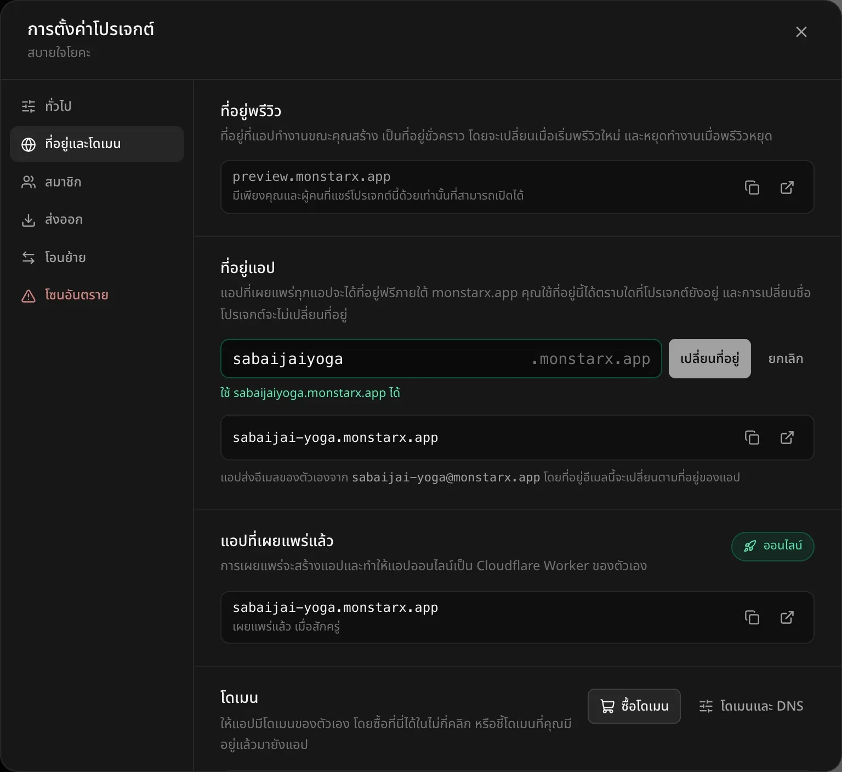Open the โซนอันตราย section
Image resolution: width=842 pixels, height=772 pixels.
[x=97, y=296]
